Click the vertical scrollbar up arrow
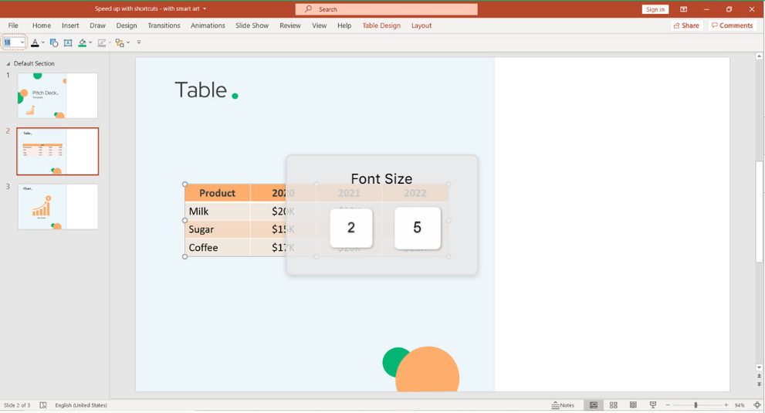 point(759,56)
